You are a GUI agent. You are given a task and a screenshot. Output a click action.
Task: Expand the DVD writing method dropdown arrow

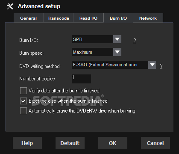(152, 65)
